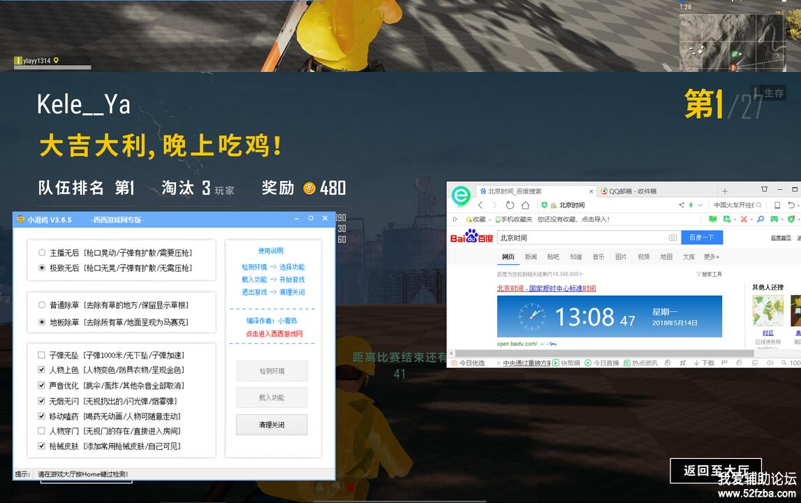Viewport: 801px width, 503px height.
Task: Expand the address bar dropdown chevron
Action: (700, 205)
